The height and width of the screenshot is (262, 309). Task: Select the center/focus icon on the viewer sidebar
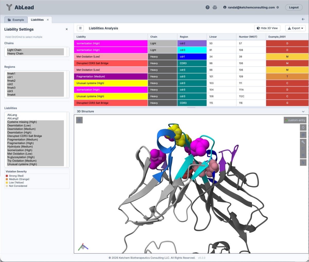tap(303, 135)
